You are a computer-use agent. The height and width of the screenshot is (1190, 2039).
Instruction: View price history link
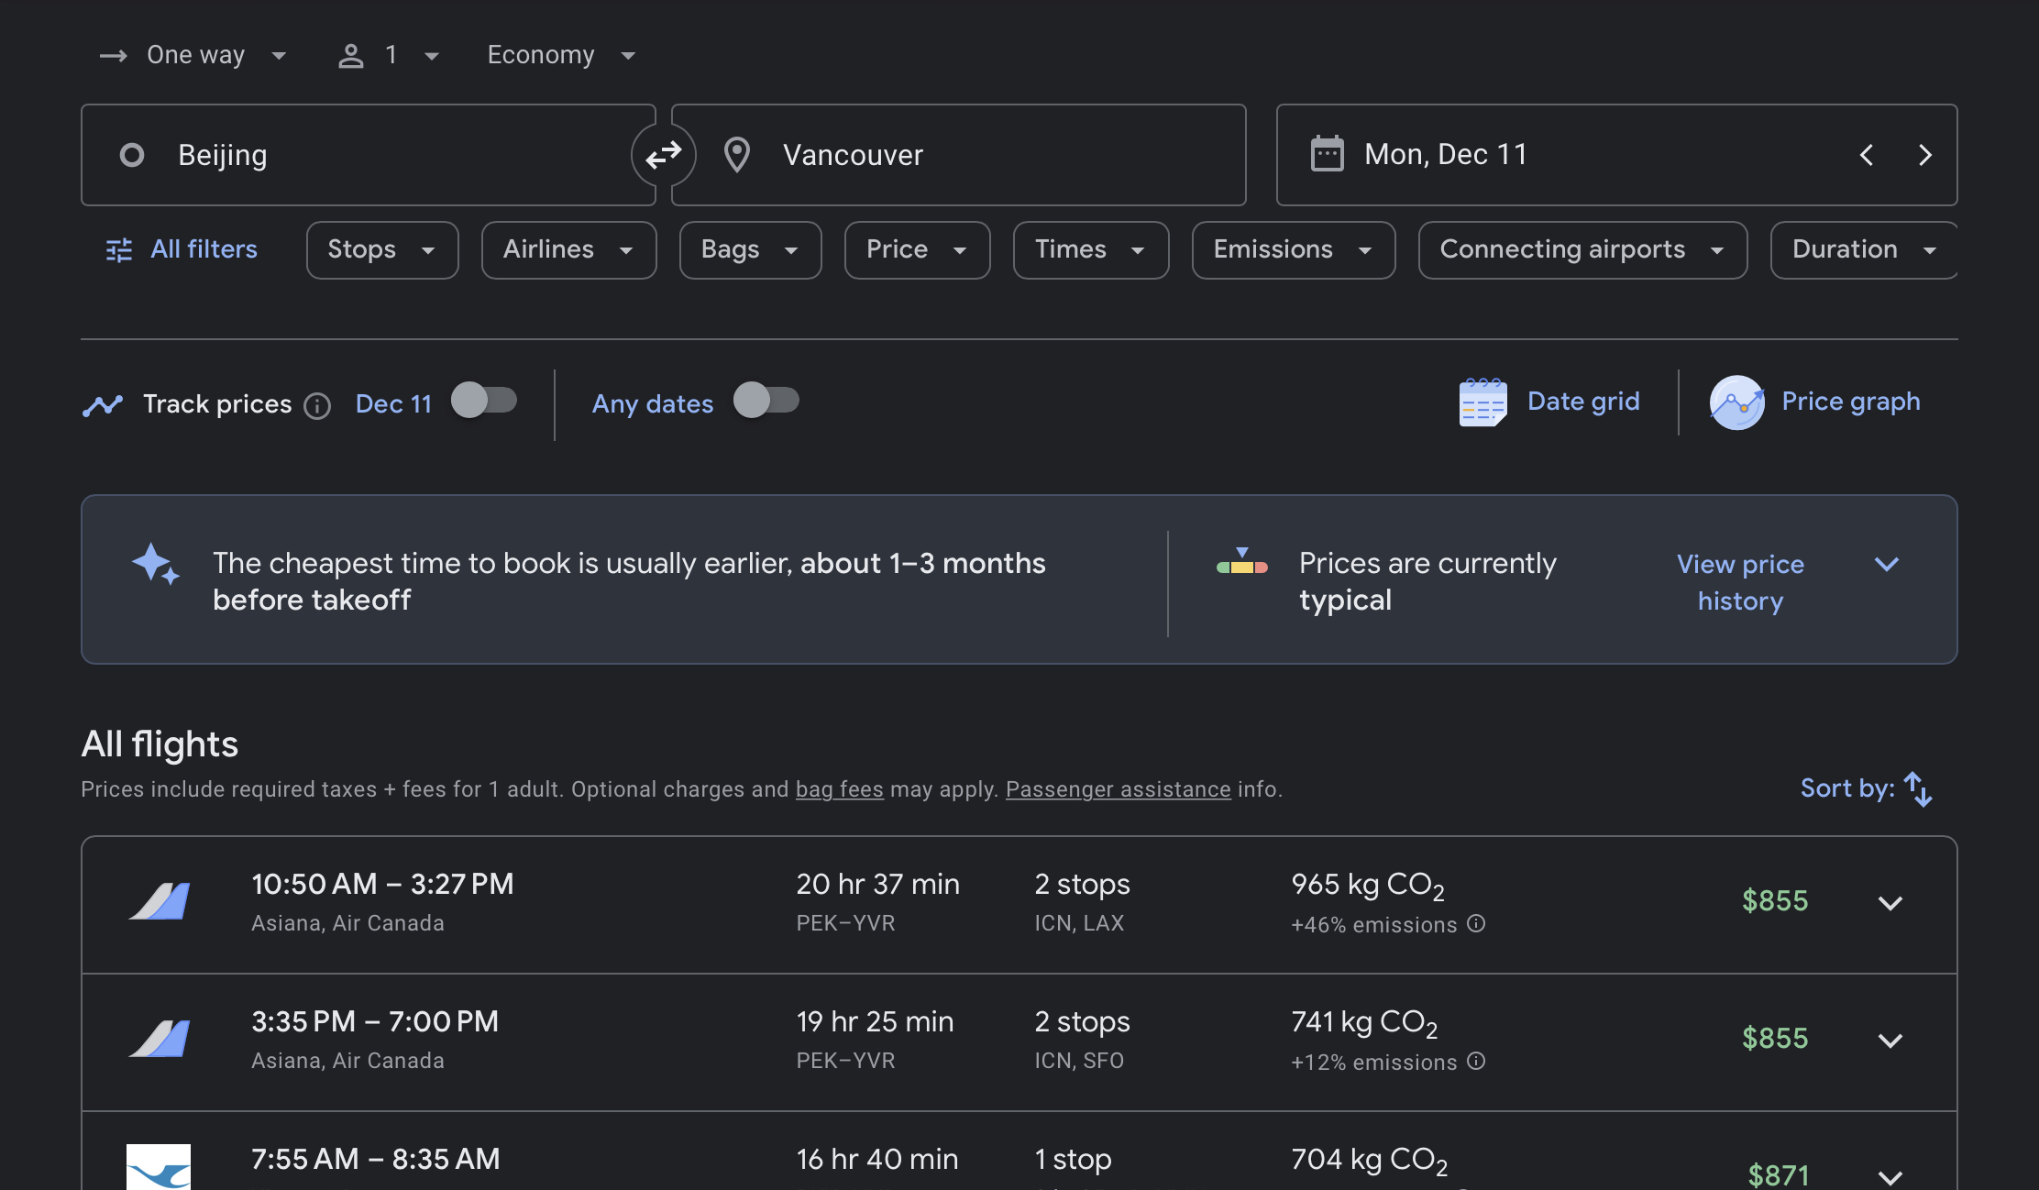(1740, 582)
